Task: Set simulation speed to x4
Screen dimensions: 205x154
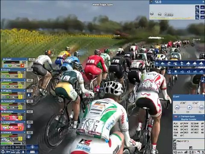Action: tap(195, 71)
